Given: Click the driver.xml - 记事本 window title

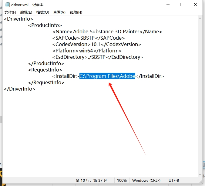Looking at the screenshot, I should click(27, 5).
